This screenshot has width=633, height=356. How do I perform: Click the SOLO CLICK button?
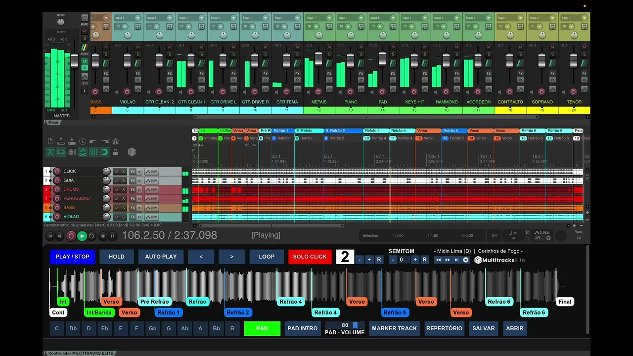[310, 257]
